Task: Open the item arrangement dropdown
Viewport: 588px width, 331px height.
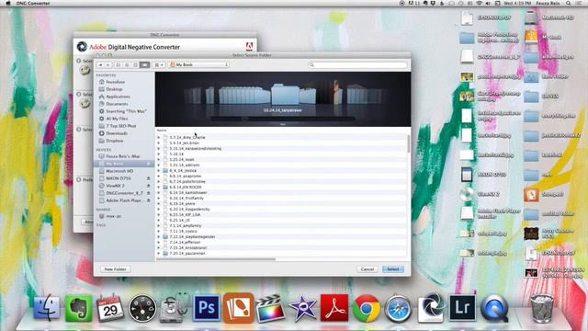Action: click(x=159, y=65)
